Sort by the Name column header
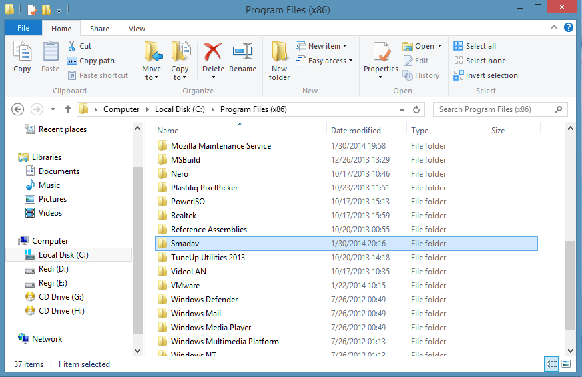The height and width of the screenshot is (377, 582). pyautogui.click(x=240, y=130)
